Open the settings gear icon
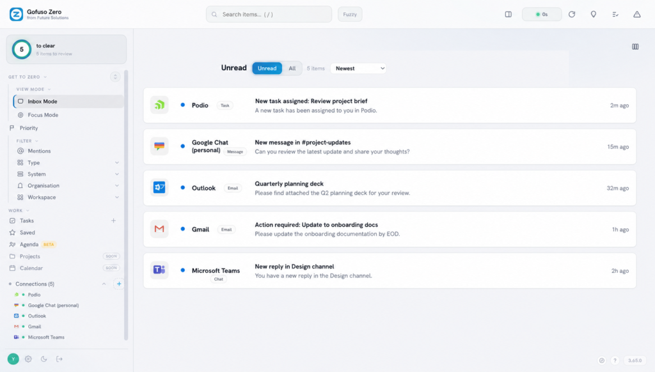This screenshot has height=372, width=655. (28, 359)
